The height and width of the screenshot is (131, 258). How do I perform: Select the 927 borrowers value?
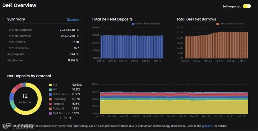76,48
